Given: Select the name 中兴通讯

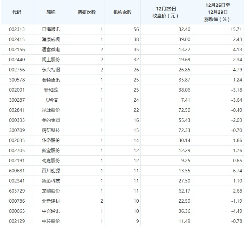Looking at the screenshot, I should coord(51,211).
